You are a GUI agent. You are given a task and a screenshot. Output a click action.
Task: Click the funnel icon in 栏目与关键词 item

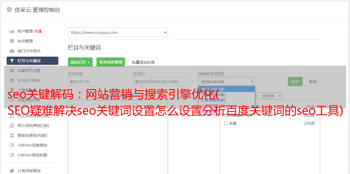(12, 61)
